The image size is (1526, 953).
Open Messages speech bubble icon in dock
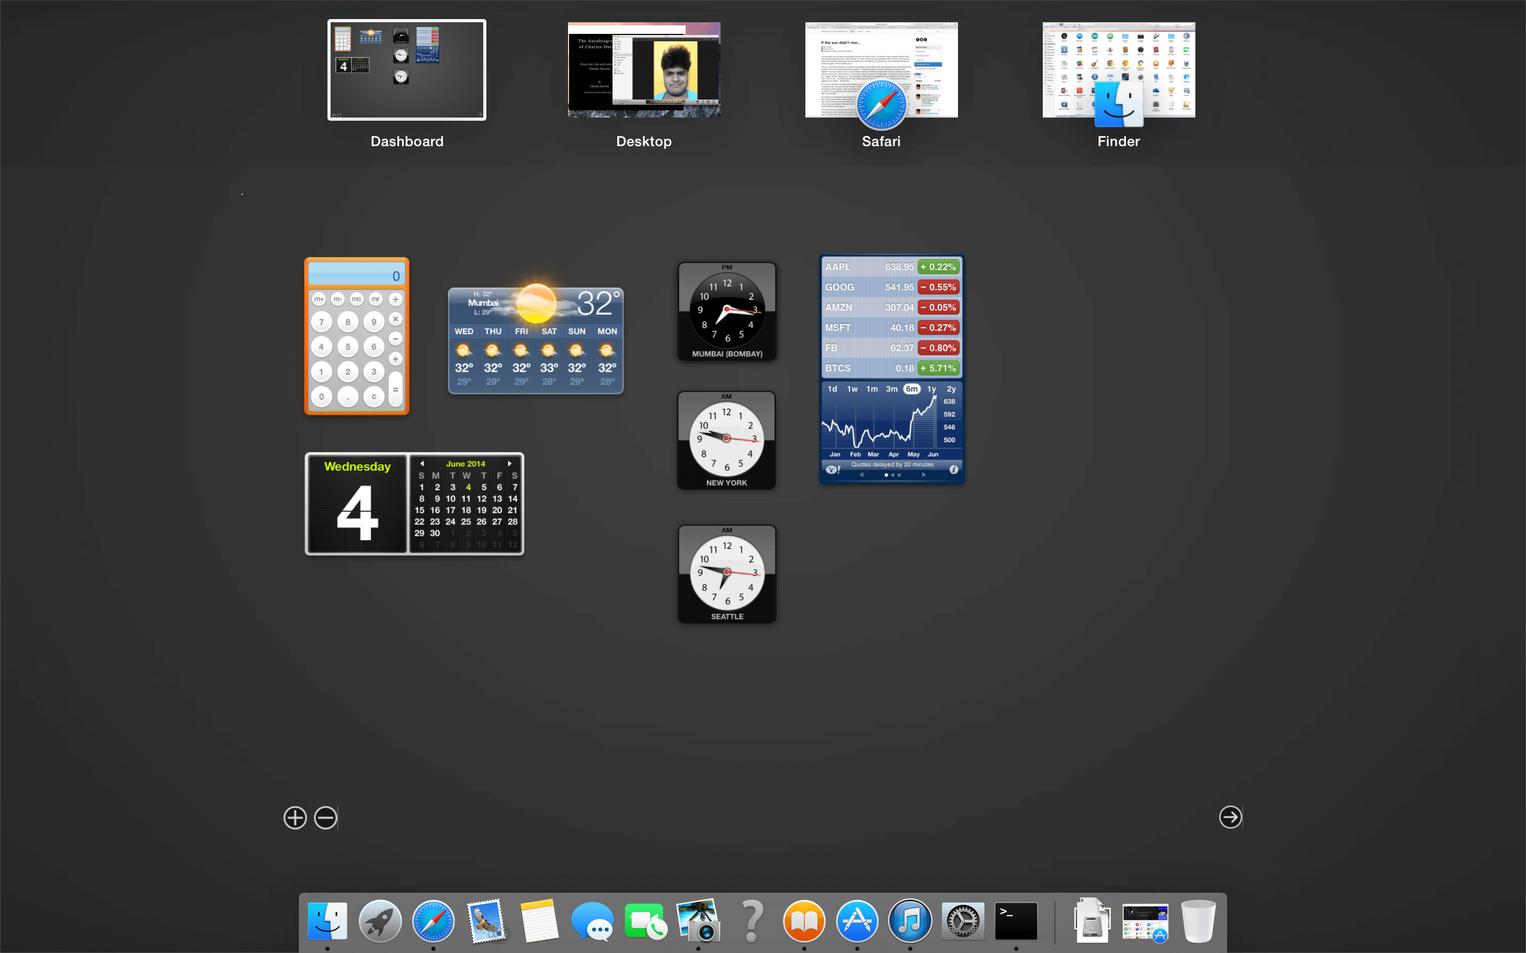click(x=592, y=921)
